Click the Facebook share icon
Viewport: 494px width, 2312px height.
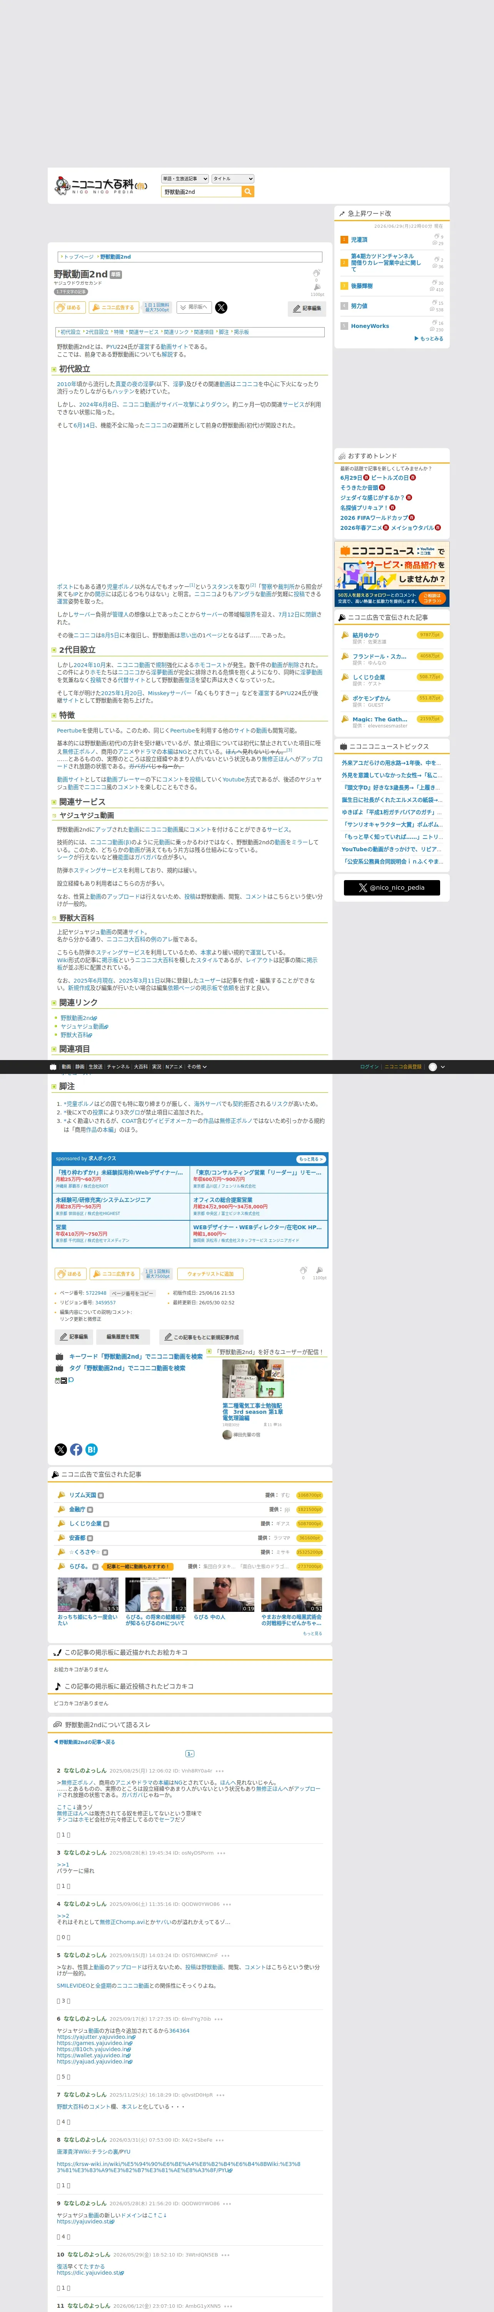tap(76, 1450)
